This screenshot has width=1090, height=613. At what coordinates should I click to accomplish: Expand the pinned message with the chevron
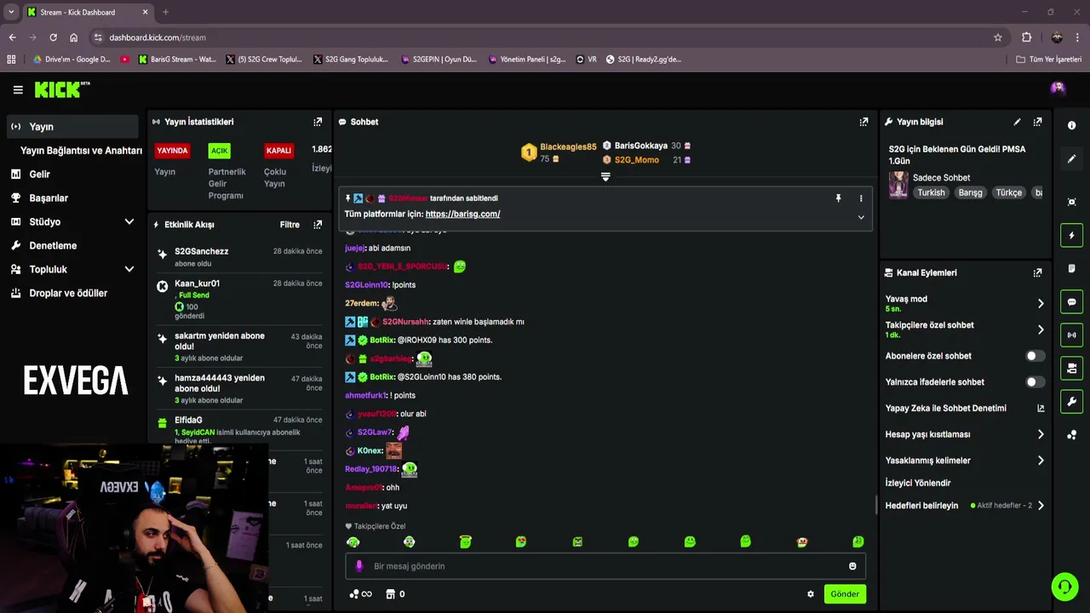[861, 217]
